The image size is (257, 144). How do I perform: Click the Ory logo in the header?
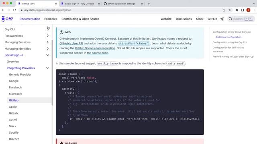[7, 19]
